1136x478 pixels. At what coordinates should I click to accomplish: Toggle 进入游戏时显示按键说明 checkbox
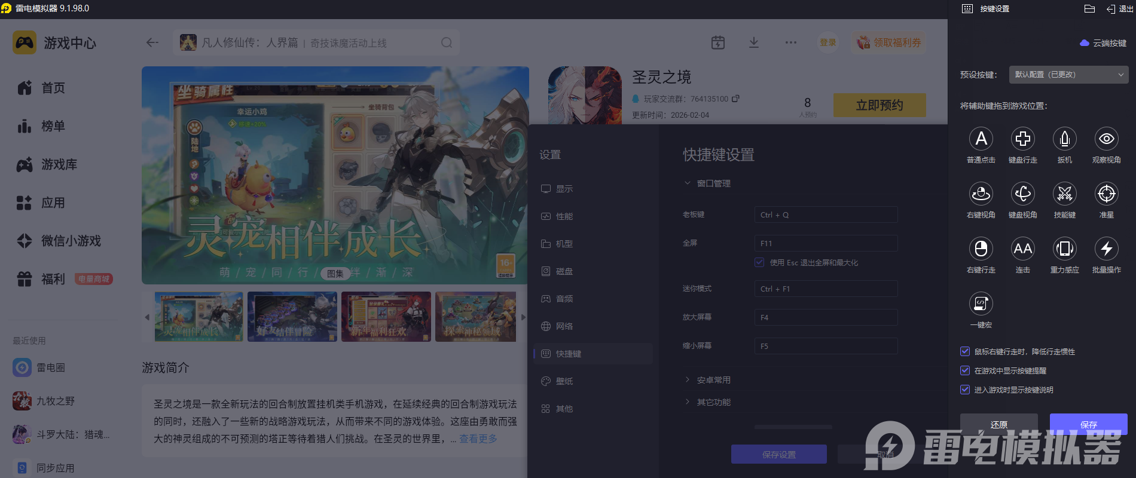click(964, 390)
